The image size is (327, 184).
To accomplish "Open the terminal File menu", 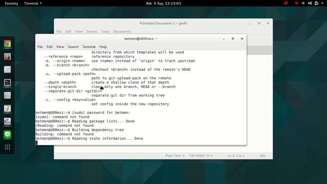I will pyautogui.click(x=40, y=47).
